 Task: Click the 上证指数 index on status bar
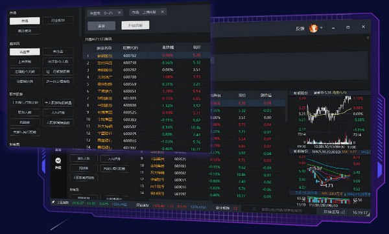(62, 203)
